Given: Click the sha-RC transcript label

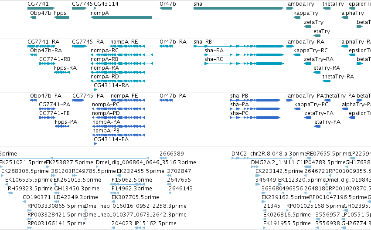Looking at the screenshot, I should click(214, 59).
